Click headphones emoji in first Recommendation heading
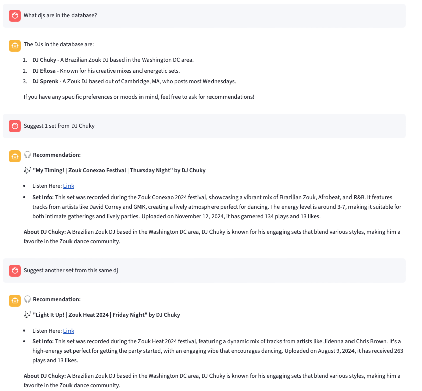The width and height of the screenshot is (422, 391). point(28,155)
